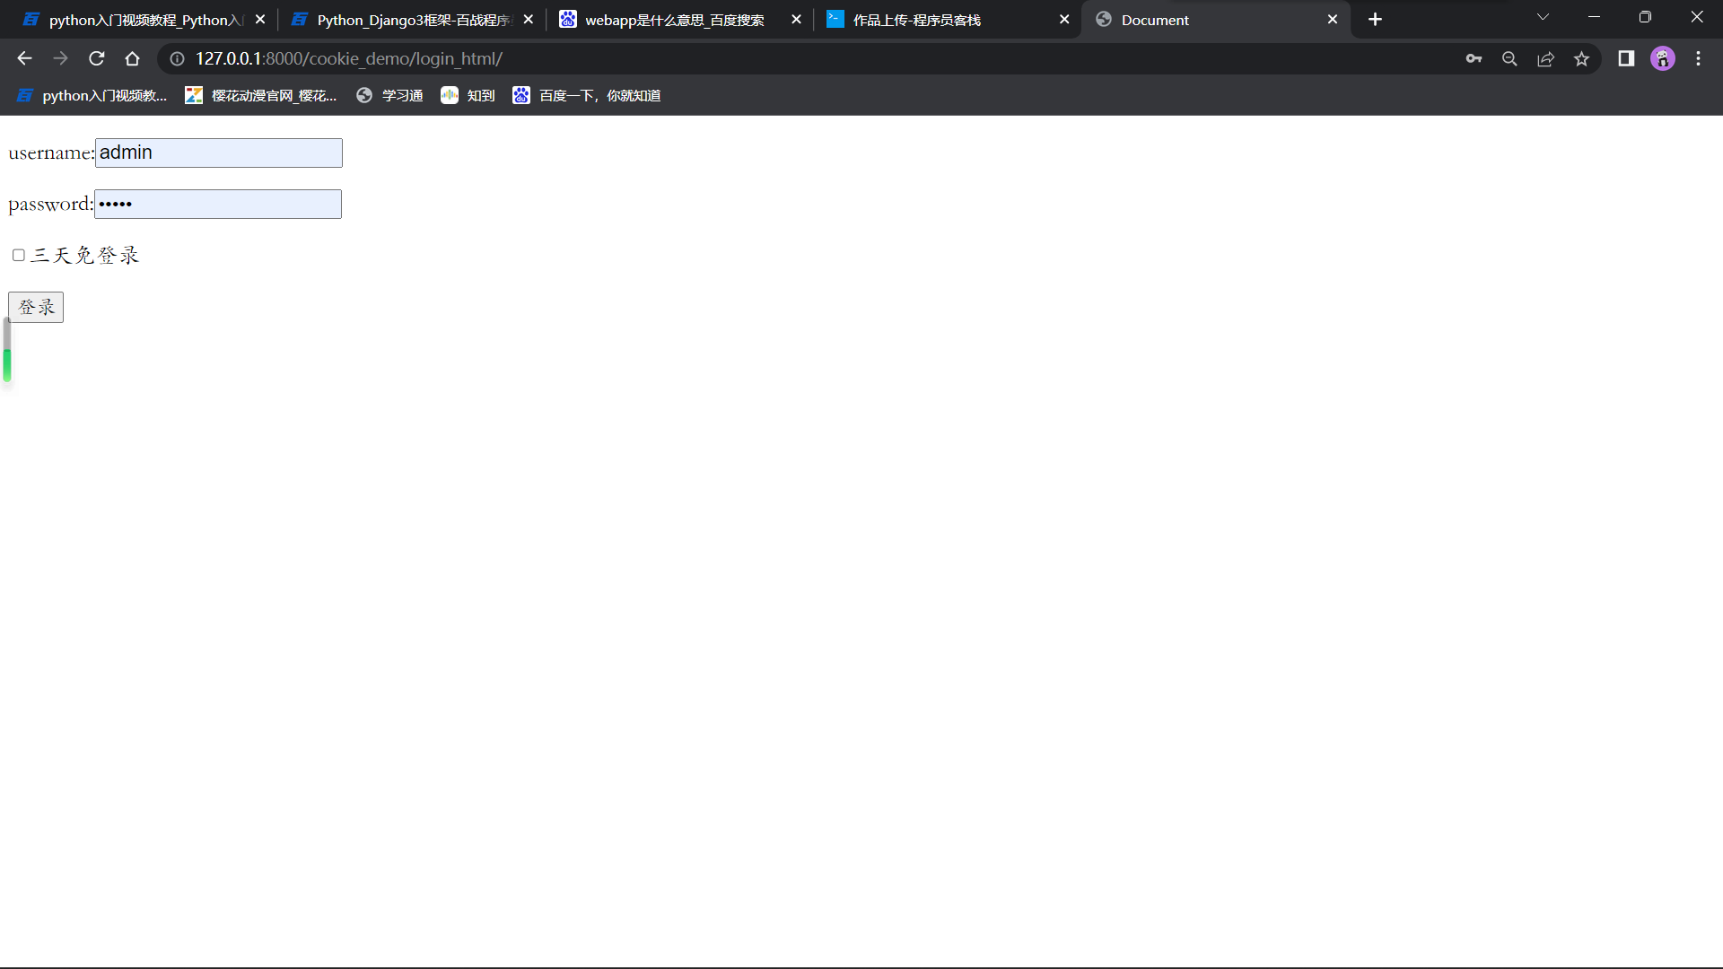
Task: Switch to the Python_Django3框架 tab
Action: [x=412, y=20]
